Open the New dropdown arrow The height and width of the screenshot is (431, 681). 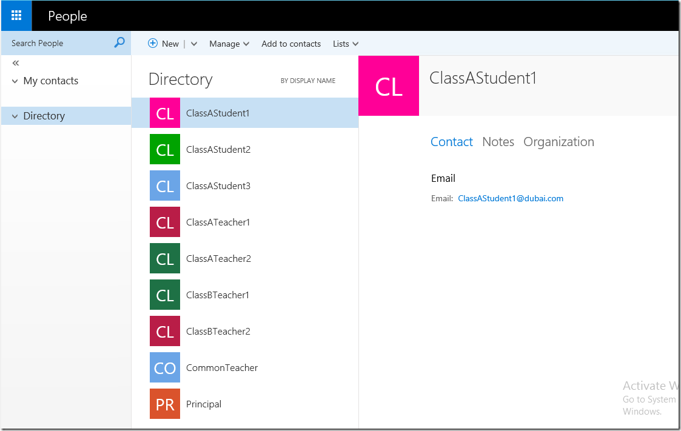193,44
